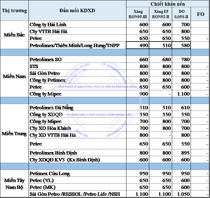
Task: Click 'Cty VTTB Hải Hà' in Miền Bắc
Action: (77, 32)
